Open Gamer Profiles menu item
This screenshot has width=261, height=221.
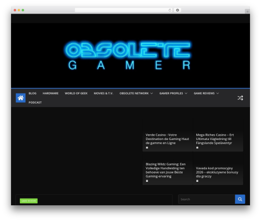[x=171, y=94]
